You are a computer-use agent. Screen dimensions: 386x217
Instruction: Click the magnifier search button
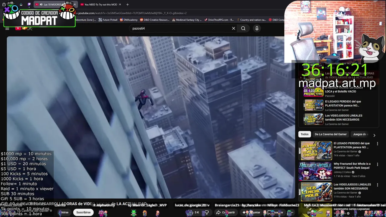coord(243,28)
